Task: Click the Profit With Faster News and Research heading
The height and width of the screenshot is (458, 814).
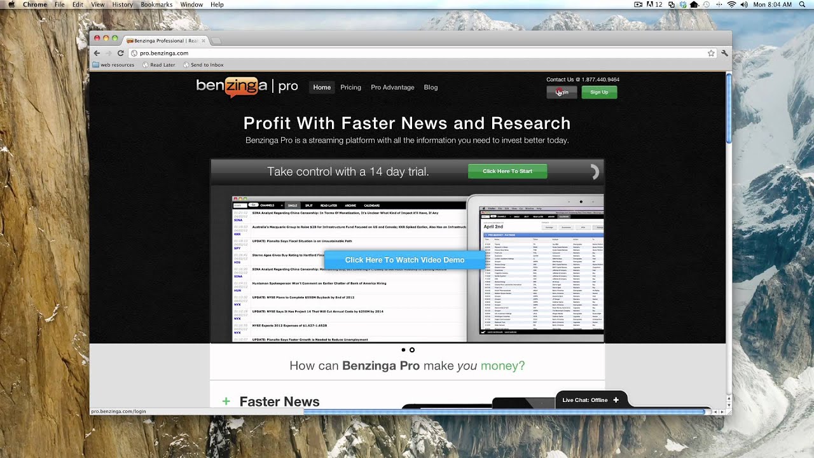Action: [407, 123]
